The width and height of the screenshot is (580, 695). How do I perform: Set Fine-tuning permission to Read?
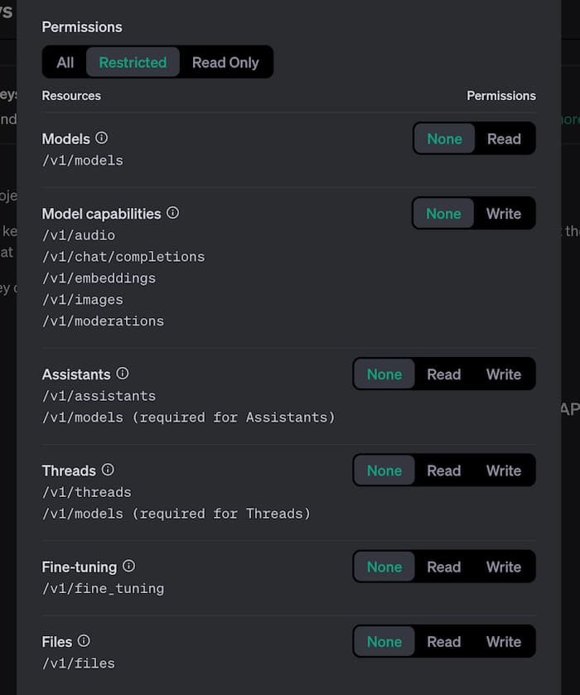[x=444, y=567]
